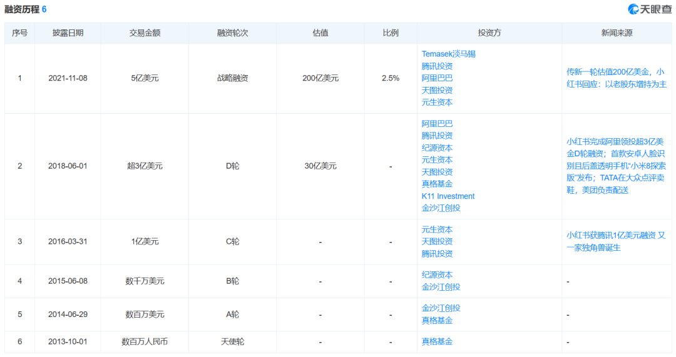Open 真格基金 in the 天使轮 row
Image resolution: width=676 pixels, height=357 pixels.
click(437, 341)
